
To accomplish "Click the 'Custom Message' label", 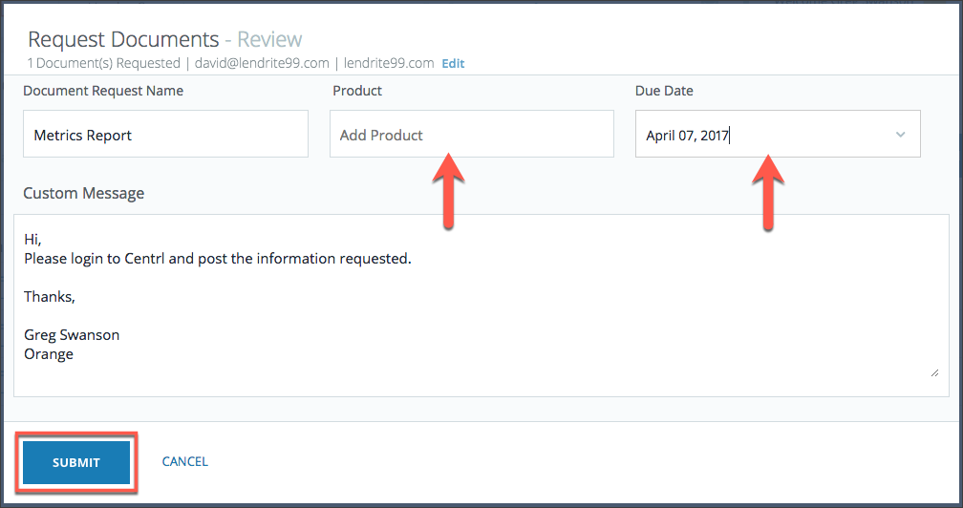I will tap(83, 193).
